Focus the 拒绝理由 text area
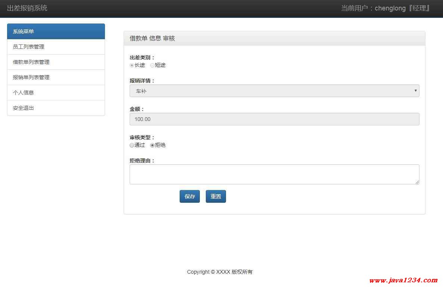The image size is (443, 289). pyautogui.click(x=274, y=174)
